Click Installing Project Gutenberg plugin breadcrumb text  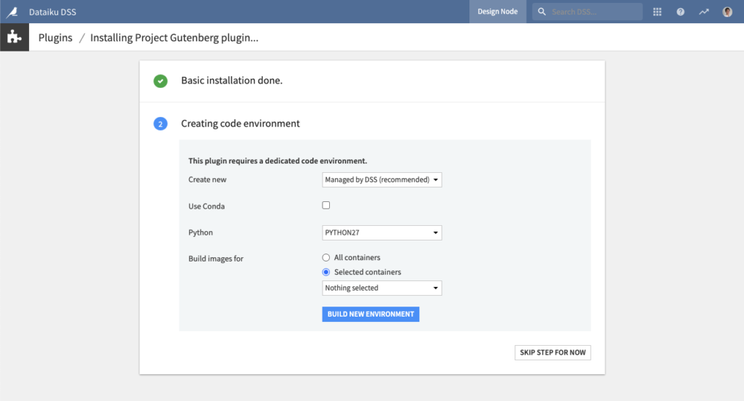click(x=174, y=38)
